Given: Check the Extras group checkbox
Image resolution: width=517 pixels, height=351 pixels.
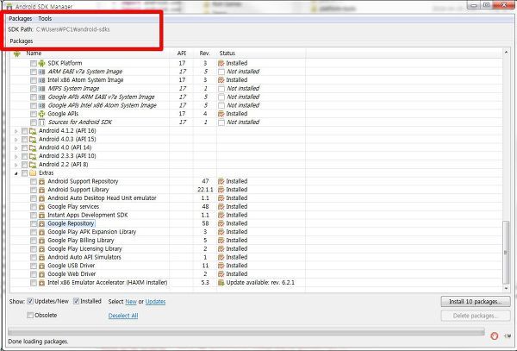Looking at the screenshot, I should pos(24,173).
